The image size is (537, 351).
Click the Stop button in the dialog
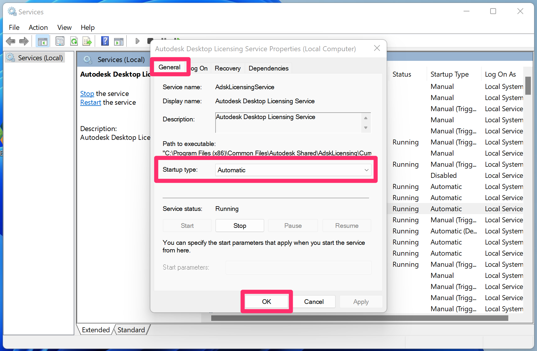point(240,226)
